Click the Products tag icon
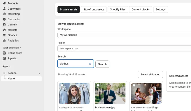 tap(4, 3)
